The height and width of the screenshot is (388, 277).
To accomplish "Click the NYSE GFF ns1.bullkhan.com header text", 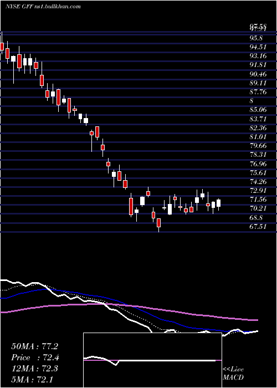I will point(43,7).
